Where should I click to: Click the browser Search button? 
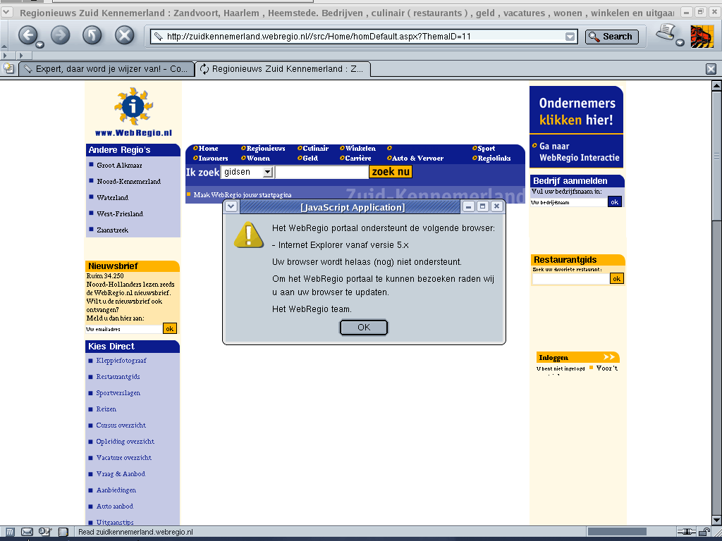tap(612, 37)
